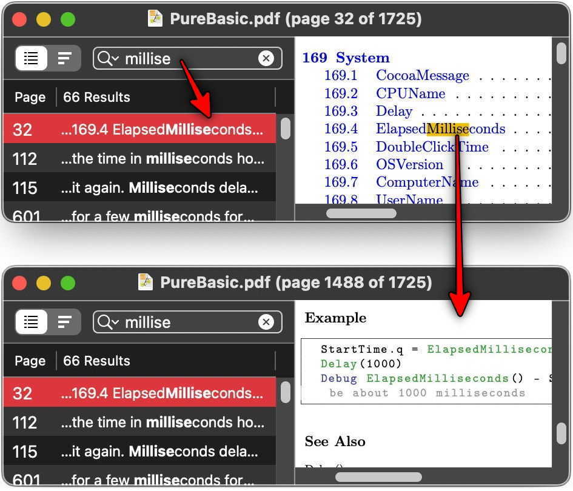This screenshot has width=573, height=491.
Task: Click vertical page scrollbar in bottom window
Action: click(x=561, y=433)
